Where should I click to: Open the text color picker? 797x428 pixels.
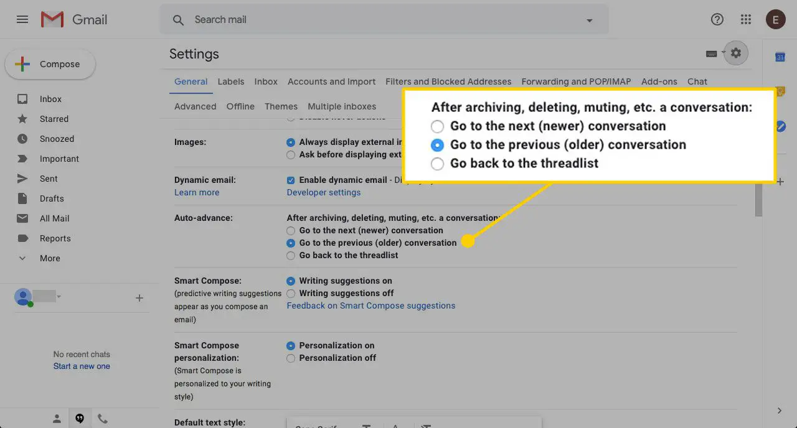click(x=395, y=426)
